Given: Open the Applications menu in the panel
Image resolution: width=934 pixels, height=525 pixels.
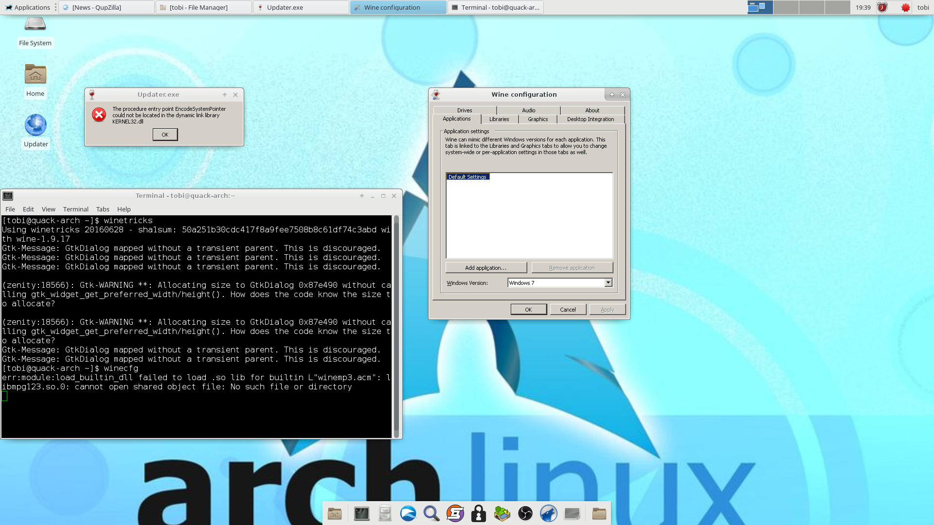Looking at the screenshot, I should (28, 7).
